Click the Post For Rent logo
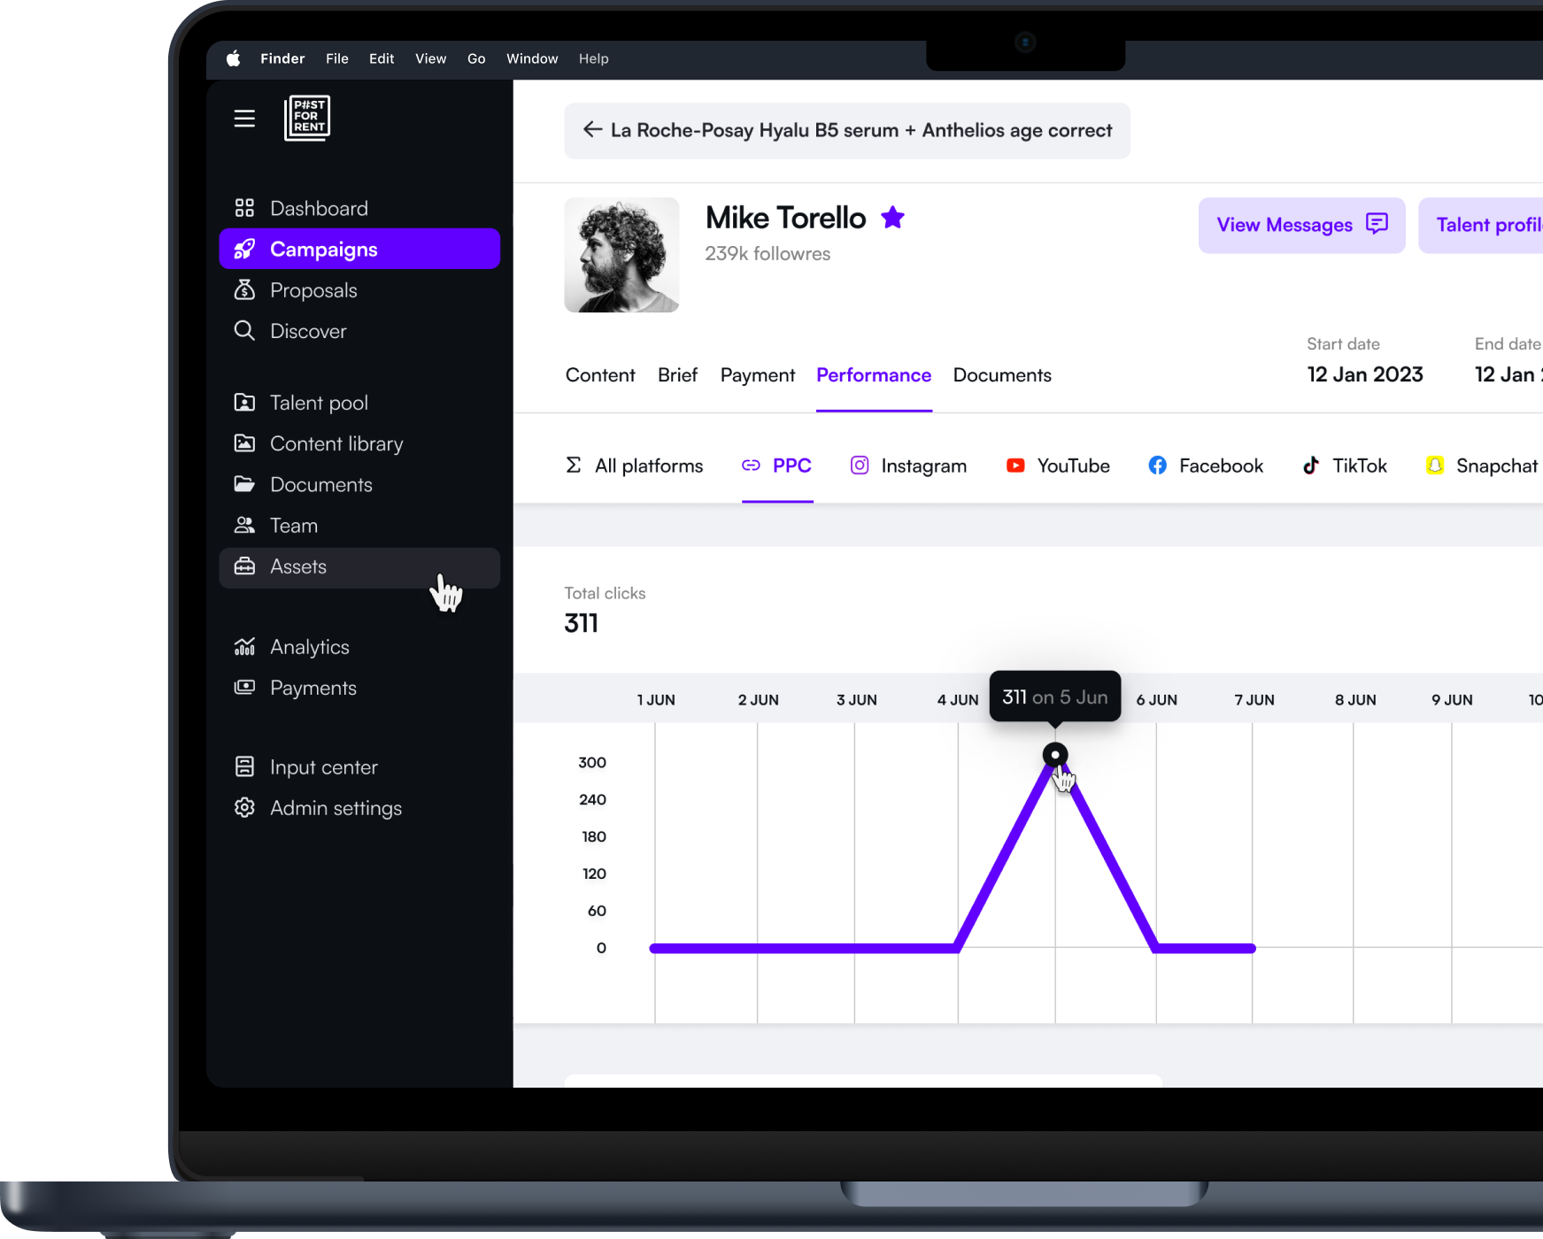The image size is (1543, 1239). pyautogui.click(x=307, y=118)
